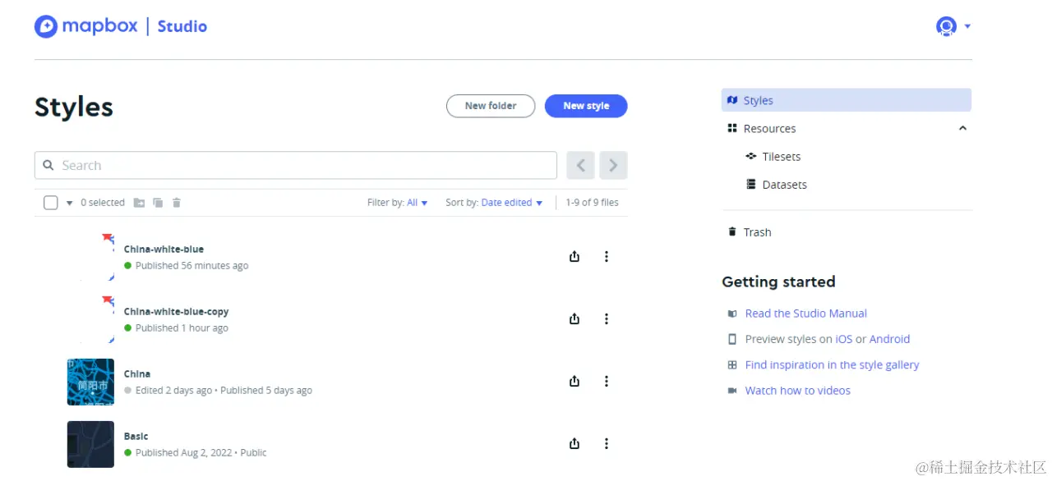
Task: Click Published 56 minutes ago status
Action: [191, 266]
